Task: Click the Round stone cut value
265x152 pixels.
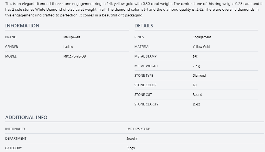Action: pyautogui.click(x=197, y=95)
